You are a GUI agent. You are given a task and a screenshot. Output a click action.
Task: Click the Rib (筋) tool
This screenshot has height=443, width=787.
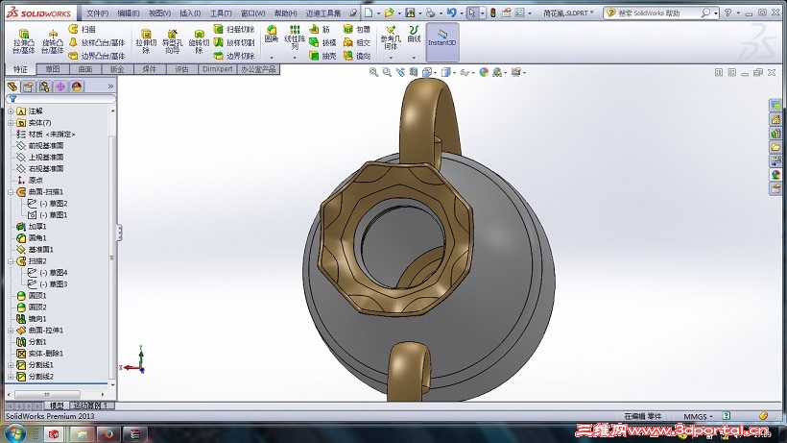(320, 29)
